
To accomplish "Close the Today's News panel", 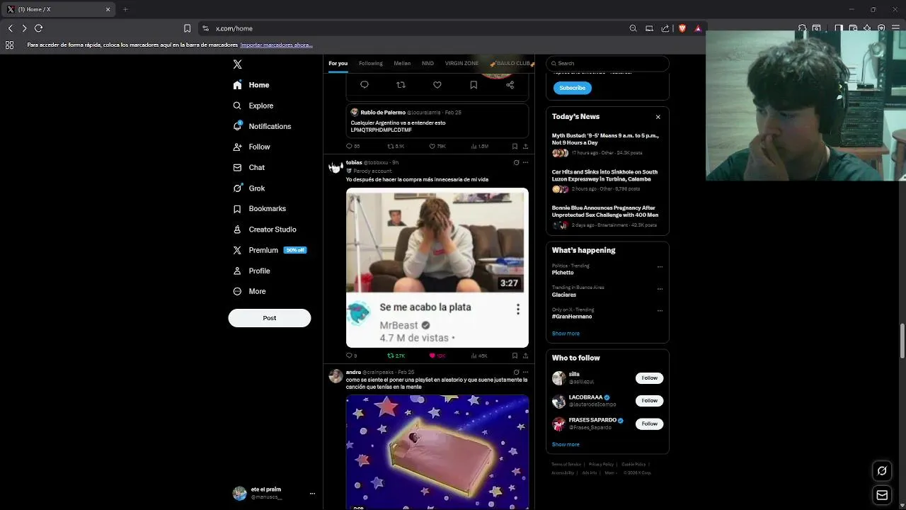I will 658,117.
